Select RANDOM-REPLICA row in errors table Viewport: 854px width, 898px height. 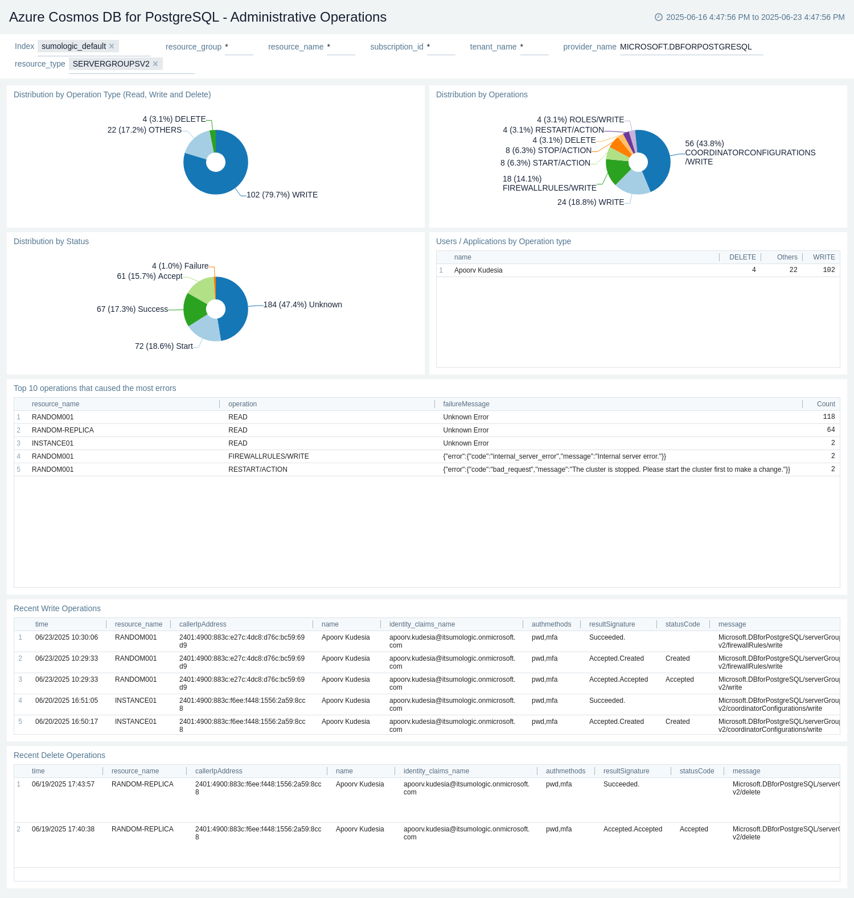pyautogui.click(x=426, y=430)
